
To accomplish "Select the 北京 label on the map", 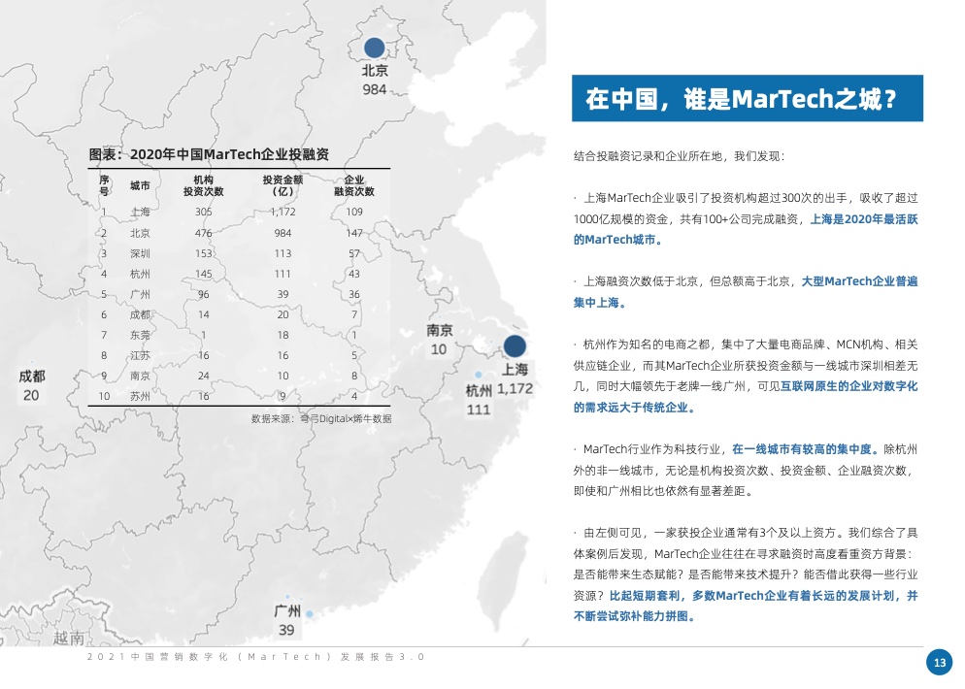I will click(374, 70).
